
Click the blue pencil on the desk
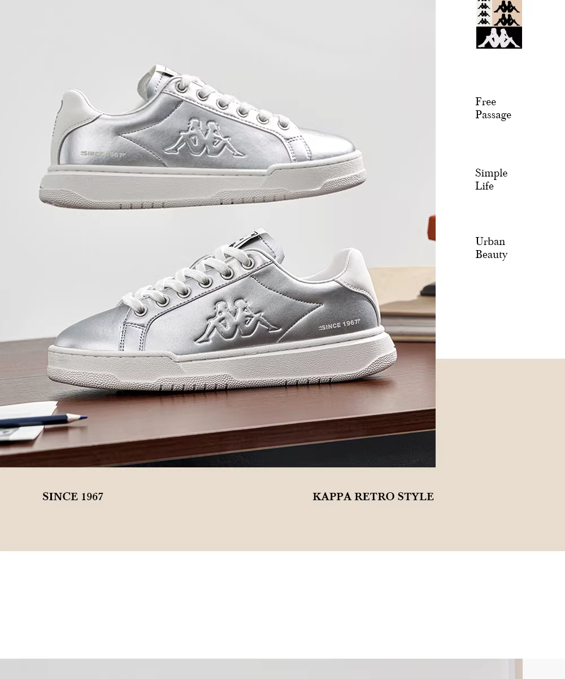point(44,420)
